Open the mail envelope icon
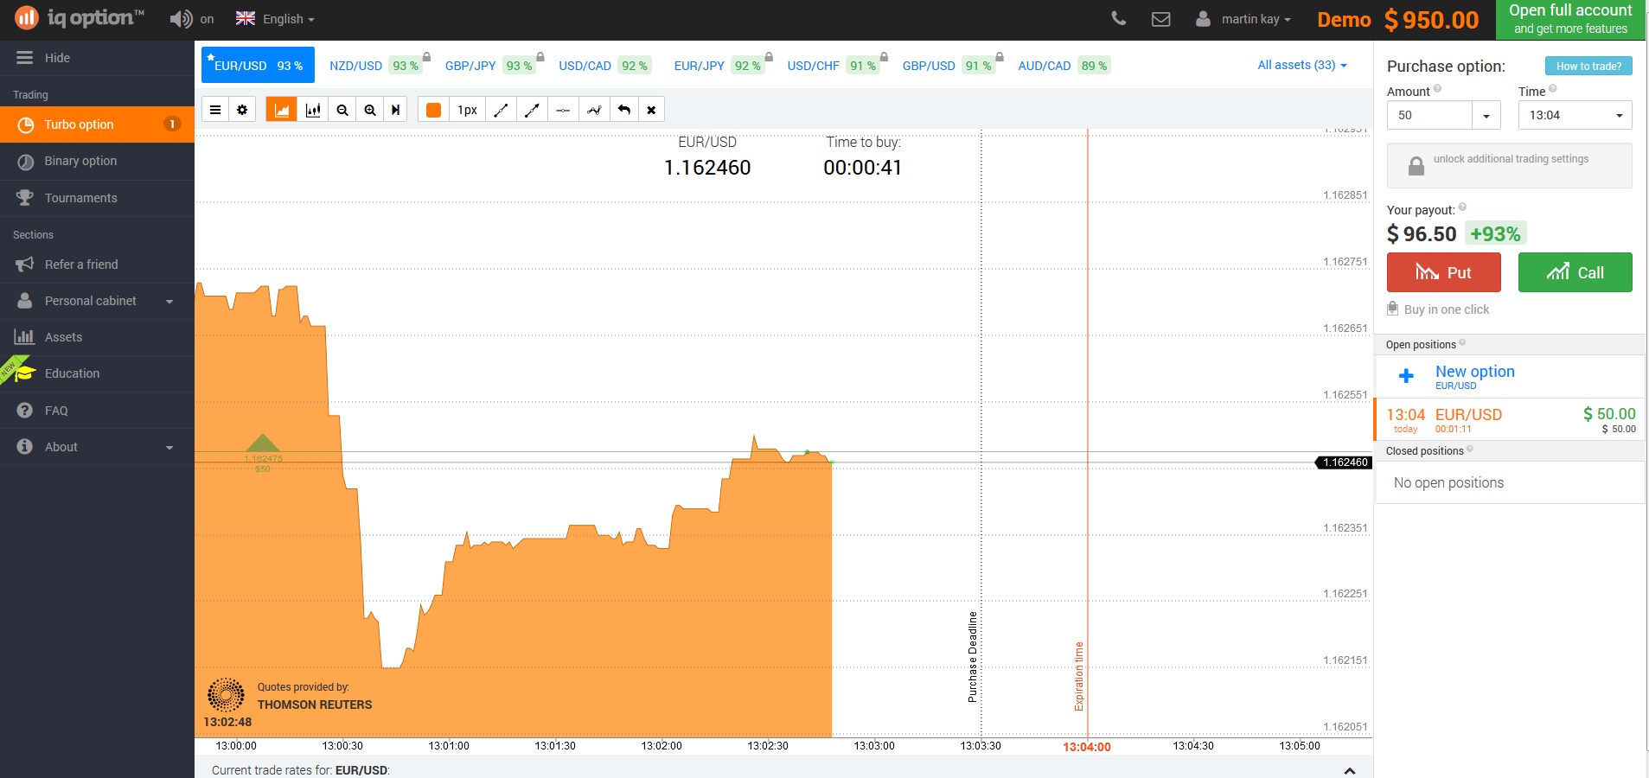This screenshot has width=1649, height=778. pos(1160,19)
